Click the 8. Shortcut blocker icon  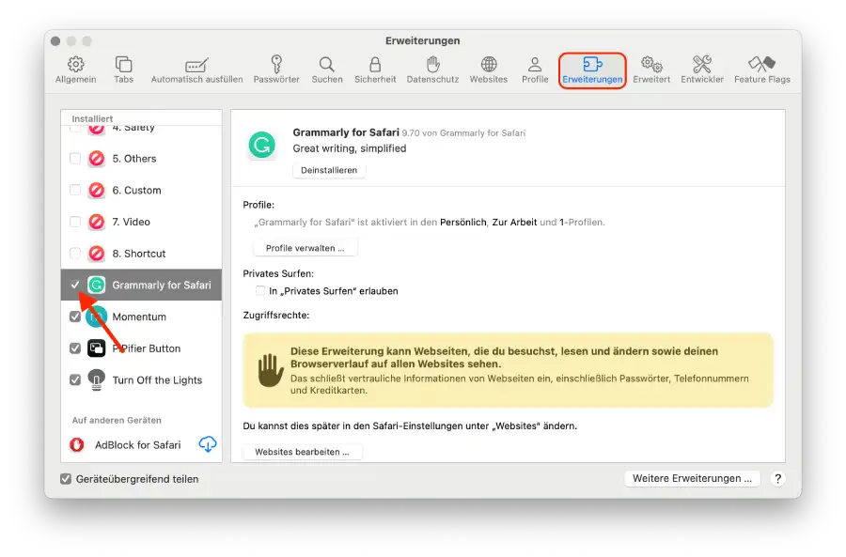coord(97,254)
